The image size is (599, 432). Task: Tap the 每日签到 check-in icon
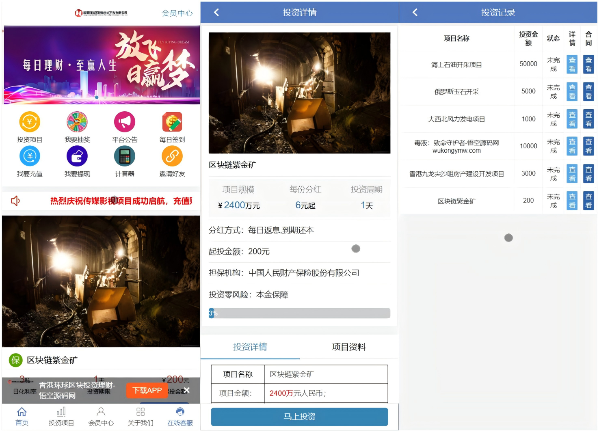pos(172,122)
